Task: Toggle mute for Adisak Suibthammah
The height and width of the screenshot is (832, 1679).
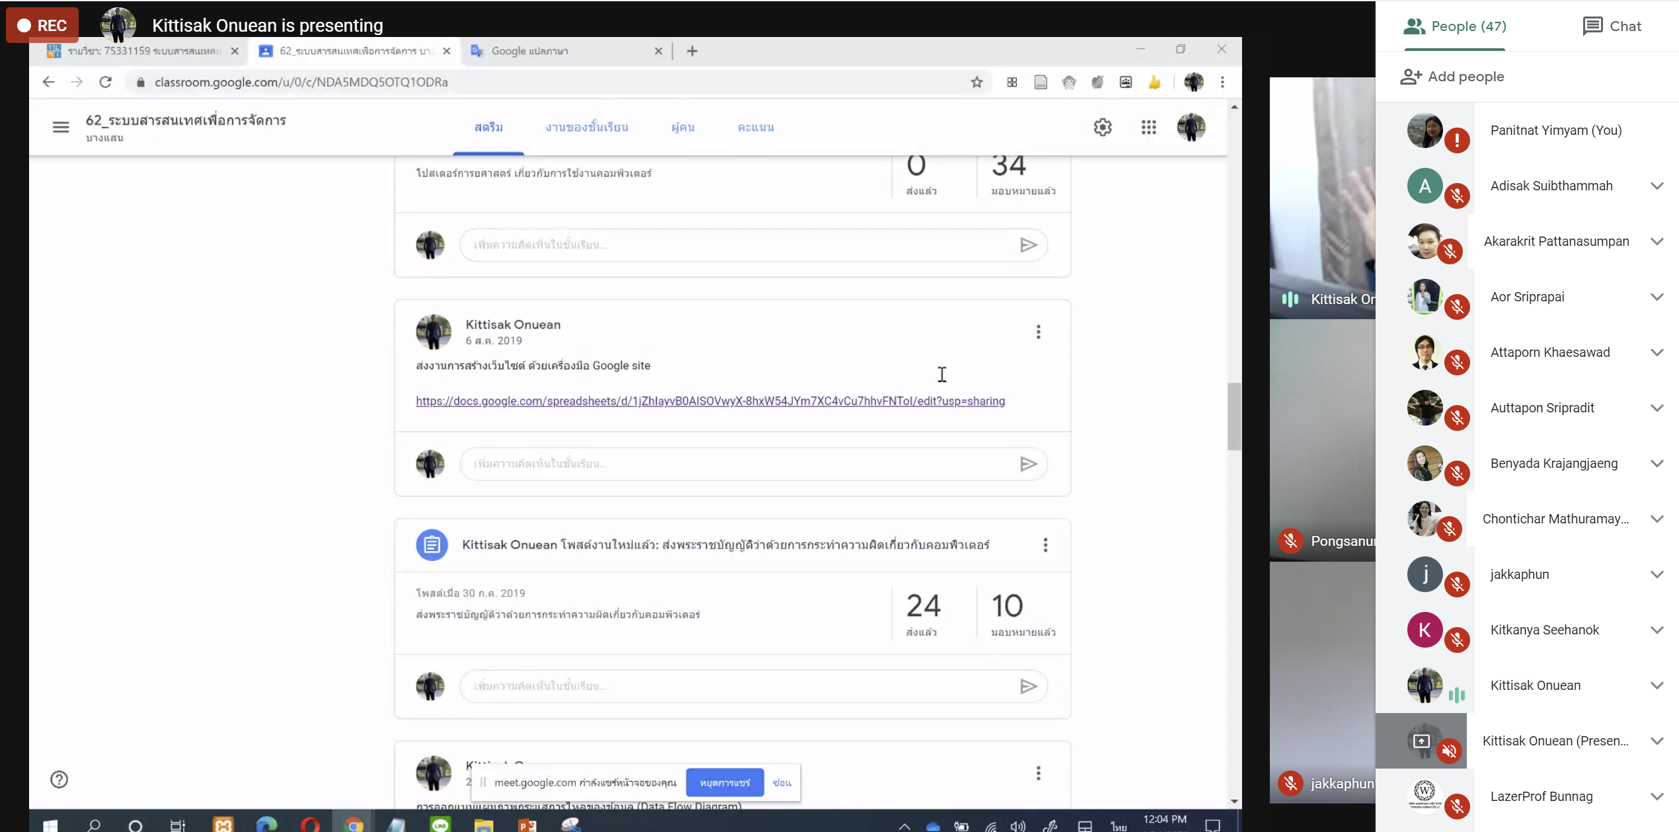Action: 1456,196
